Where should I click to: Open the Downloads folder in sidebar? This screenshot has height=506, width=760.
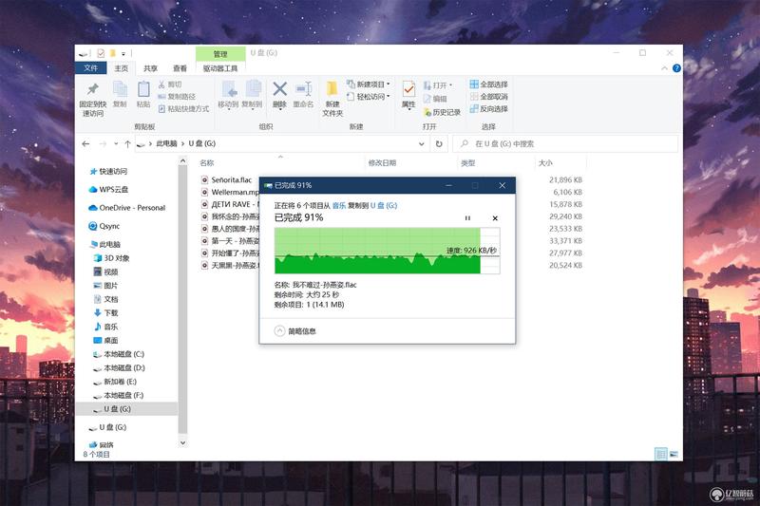105,312
